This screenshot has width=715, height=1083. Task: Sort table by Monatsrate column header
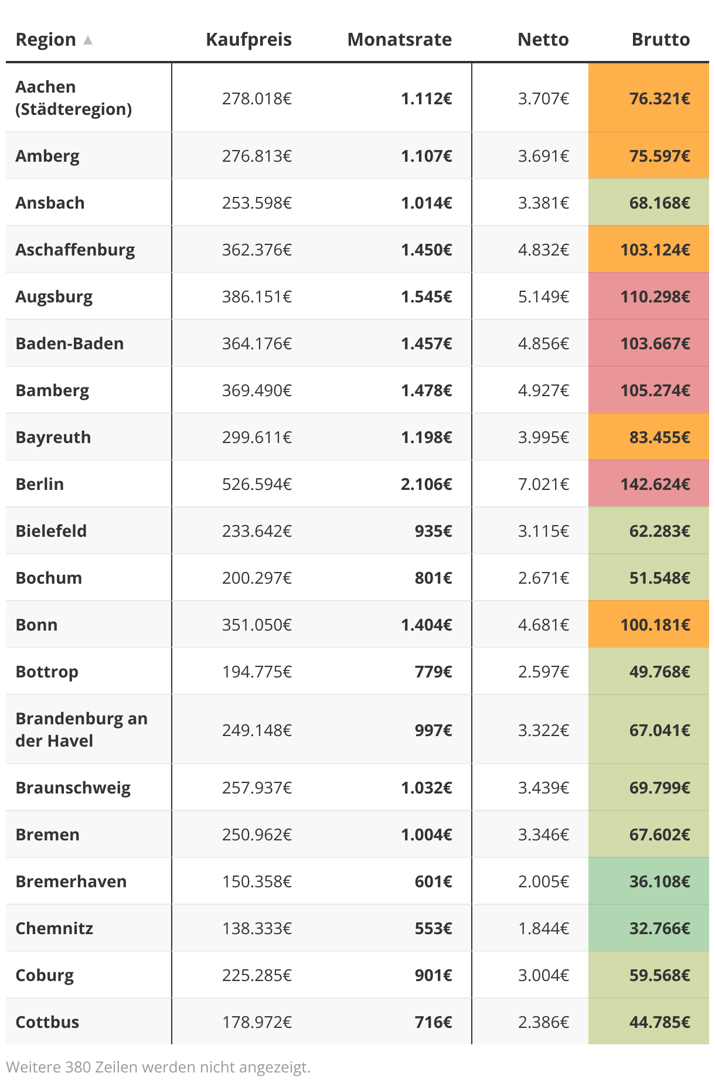pyautogui.click(x=399, y=39)
